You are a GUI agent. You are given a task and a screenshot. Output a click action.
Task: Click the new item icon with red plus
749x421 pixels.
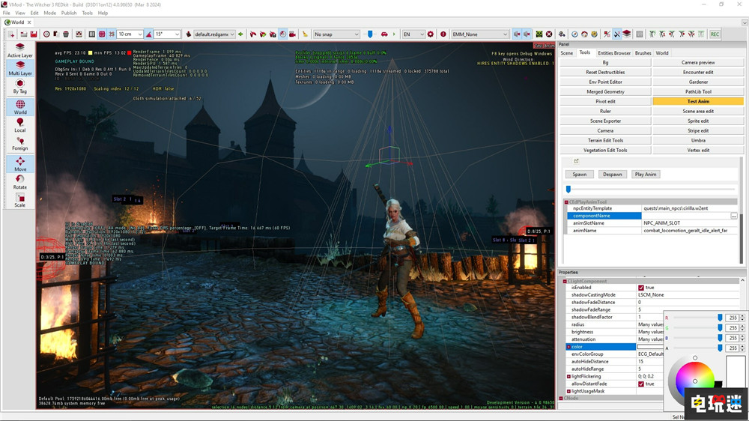coord(11,34)
